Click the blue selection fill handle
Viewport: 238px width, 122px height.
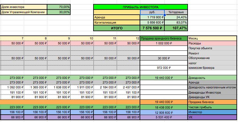[x=164, y=15]
